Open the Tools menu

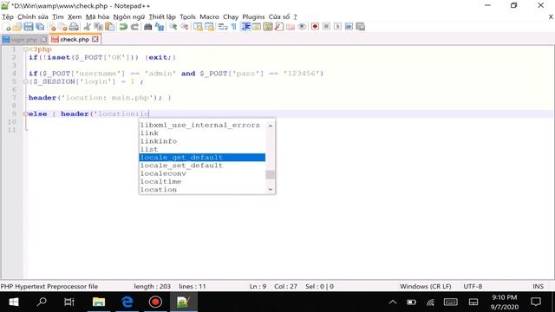(187, 16)
